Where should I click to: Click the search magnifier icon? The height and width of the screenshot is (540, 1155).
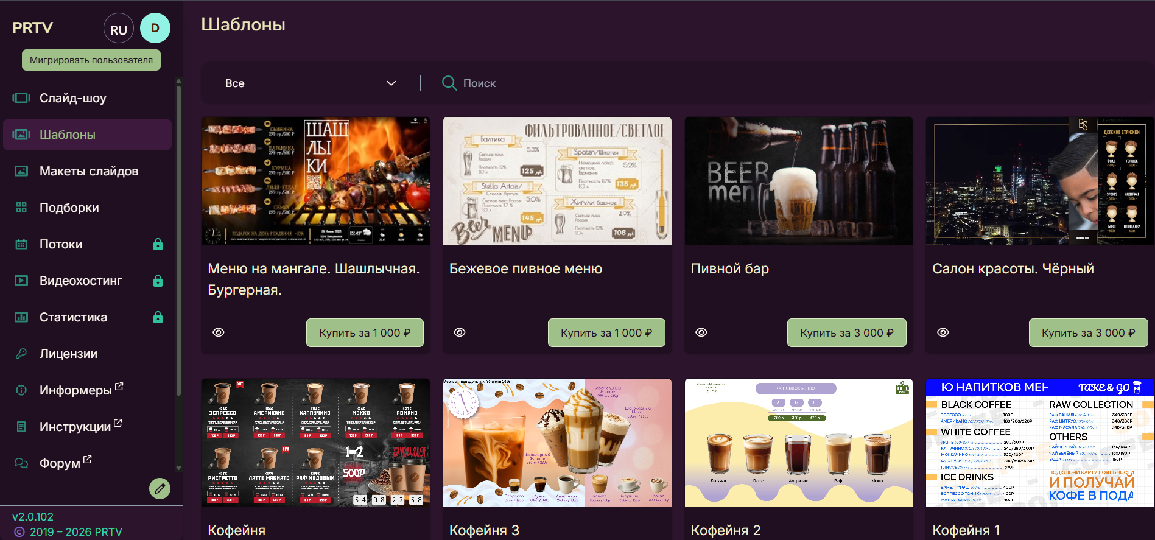pyautogui.click(x=449, y=83)
